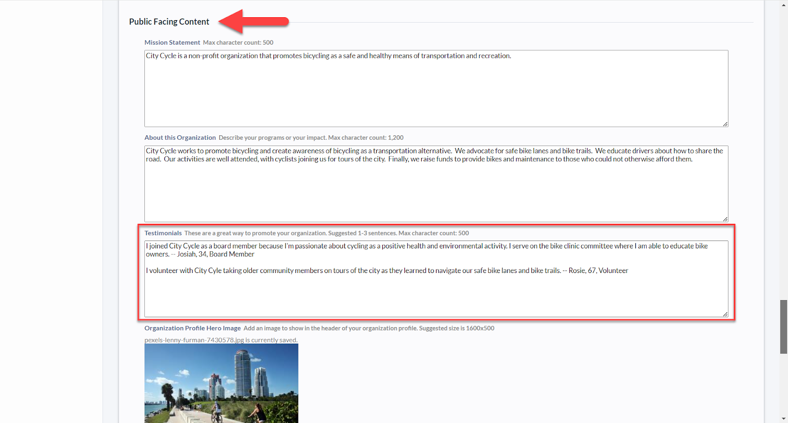
Task: Click the 'Describe your programs or your impact' hint
Action: [273, 138]
